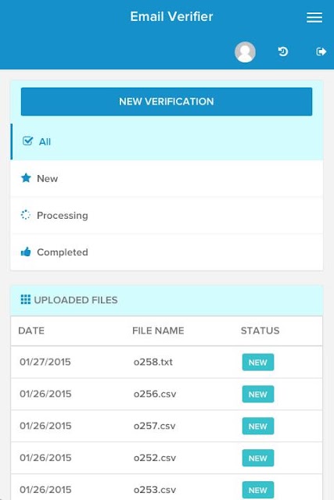Screen dimensions: 334x500
Task: Click the STATUS column header
Action: tap(260, 330)
